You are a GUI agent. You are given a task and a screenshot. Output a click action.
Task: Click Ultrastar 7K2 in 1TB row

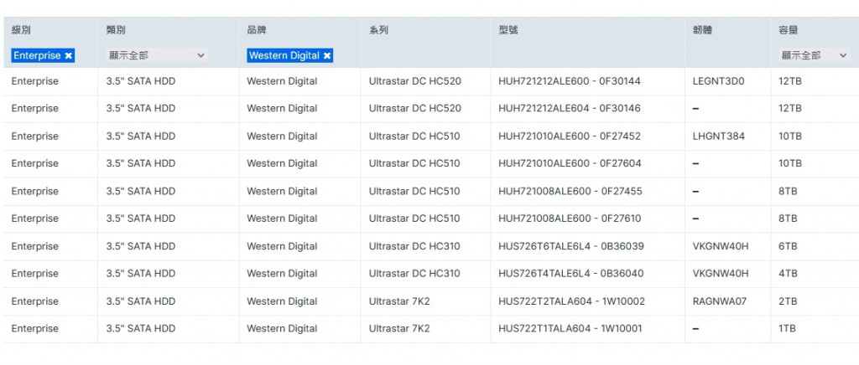coord(399,328)
